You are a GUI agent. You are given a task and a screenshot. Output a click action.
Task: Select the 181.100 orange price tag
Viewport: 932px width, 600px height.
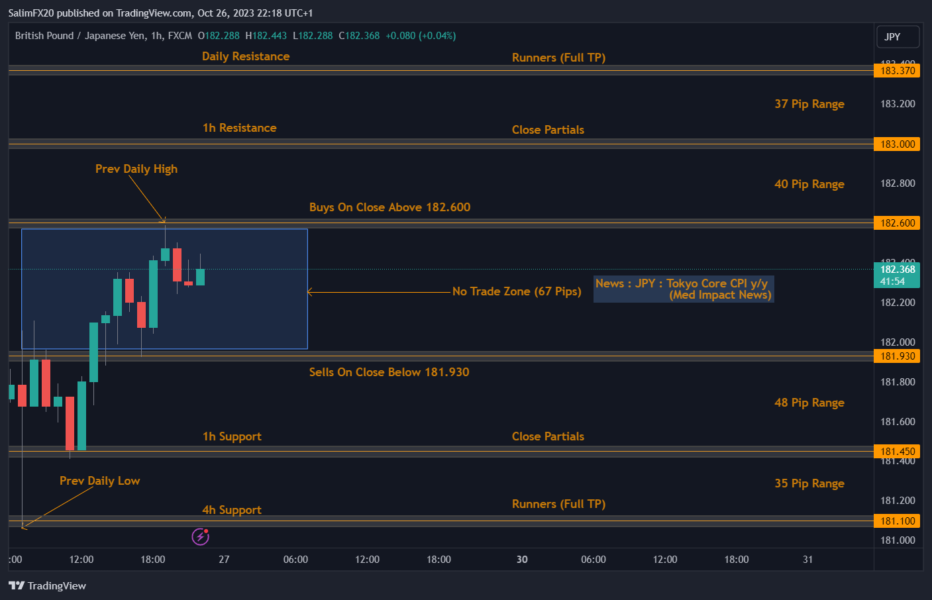898,521
